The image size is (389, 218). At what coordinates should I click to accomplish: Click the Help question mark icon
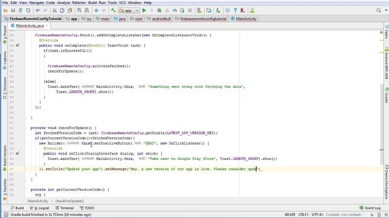pos(235,11)
